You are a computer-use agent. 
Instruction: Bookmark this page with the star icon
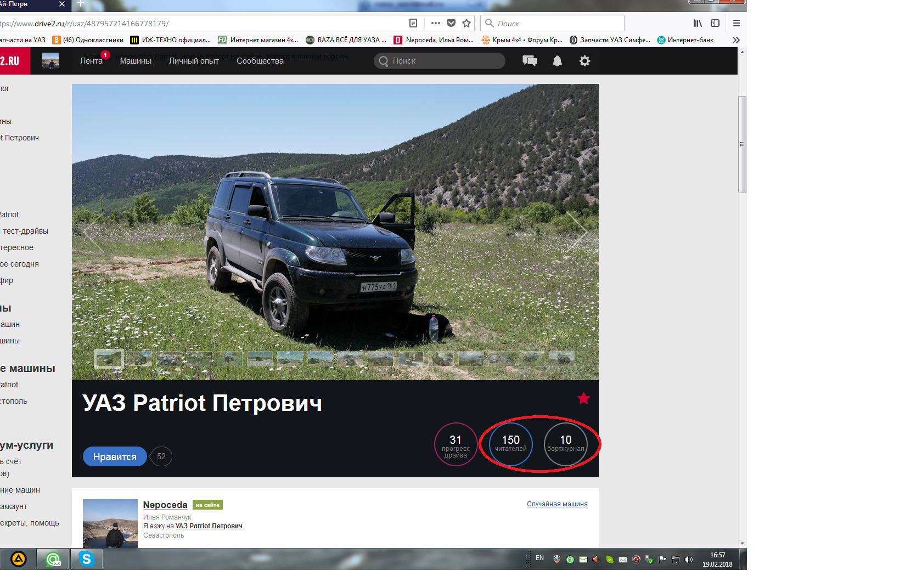(x=466, y=23)
